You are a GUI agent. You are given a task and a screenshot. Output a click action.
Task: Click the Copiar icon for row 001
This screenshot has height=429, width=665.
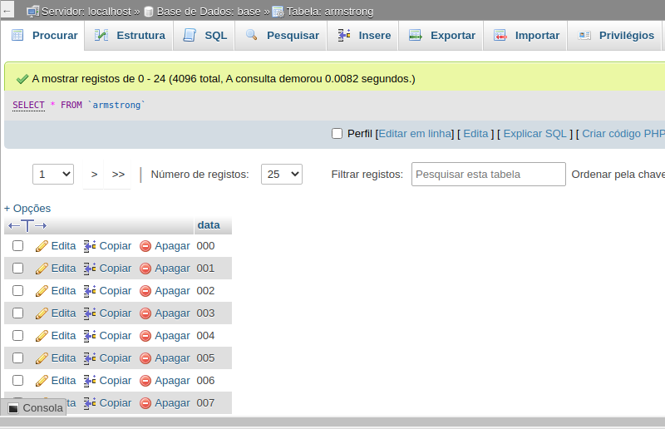coord(91,269)
